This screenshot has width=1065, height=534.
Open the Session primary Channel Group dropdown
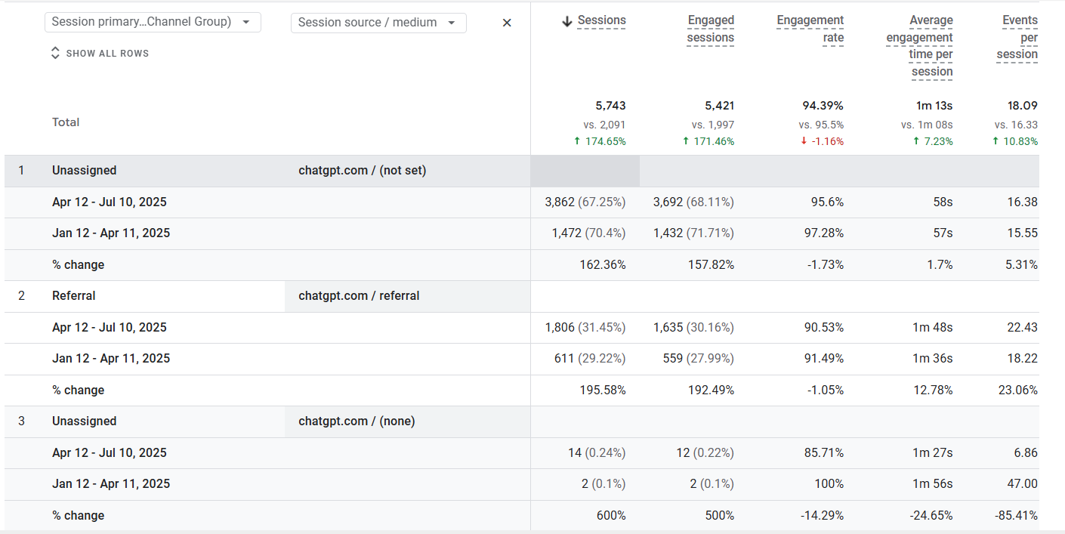tap(153, 22)
